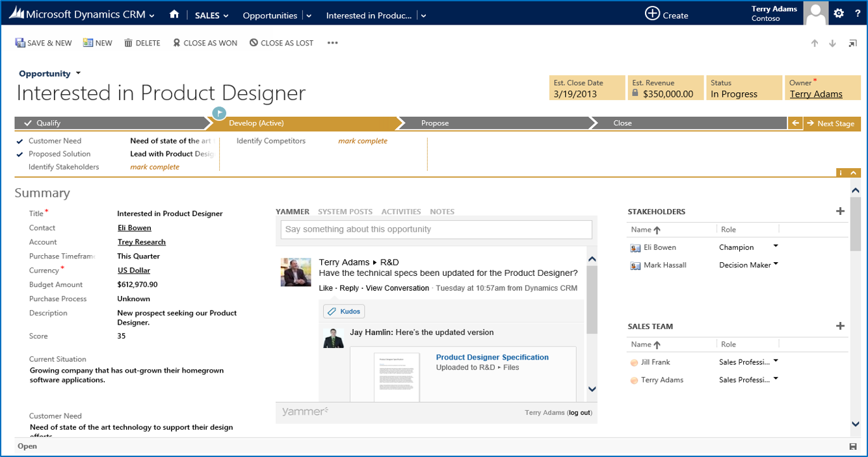Viewport: 868px width, 457px height.
Task: Open the Trey Research account link
Action: tap(142, 242)
